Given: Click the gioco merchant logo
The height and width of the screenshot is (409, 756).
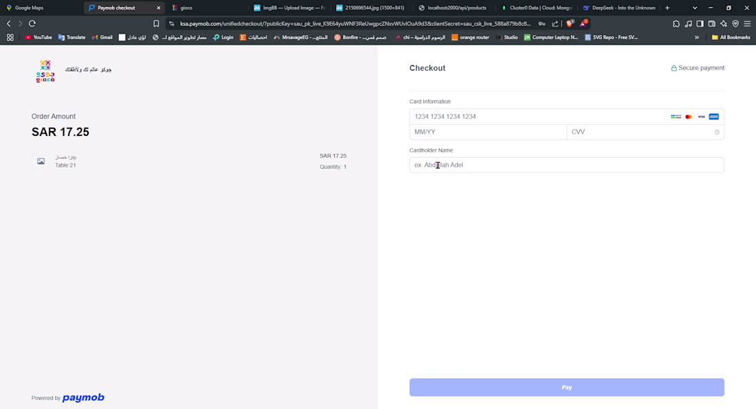Looking at the screenshot, I should click(45, 71).
